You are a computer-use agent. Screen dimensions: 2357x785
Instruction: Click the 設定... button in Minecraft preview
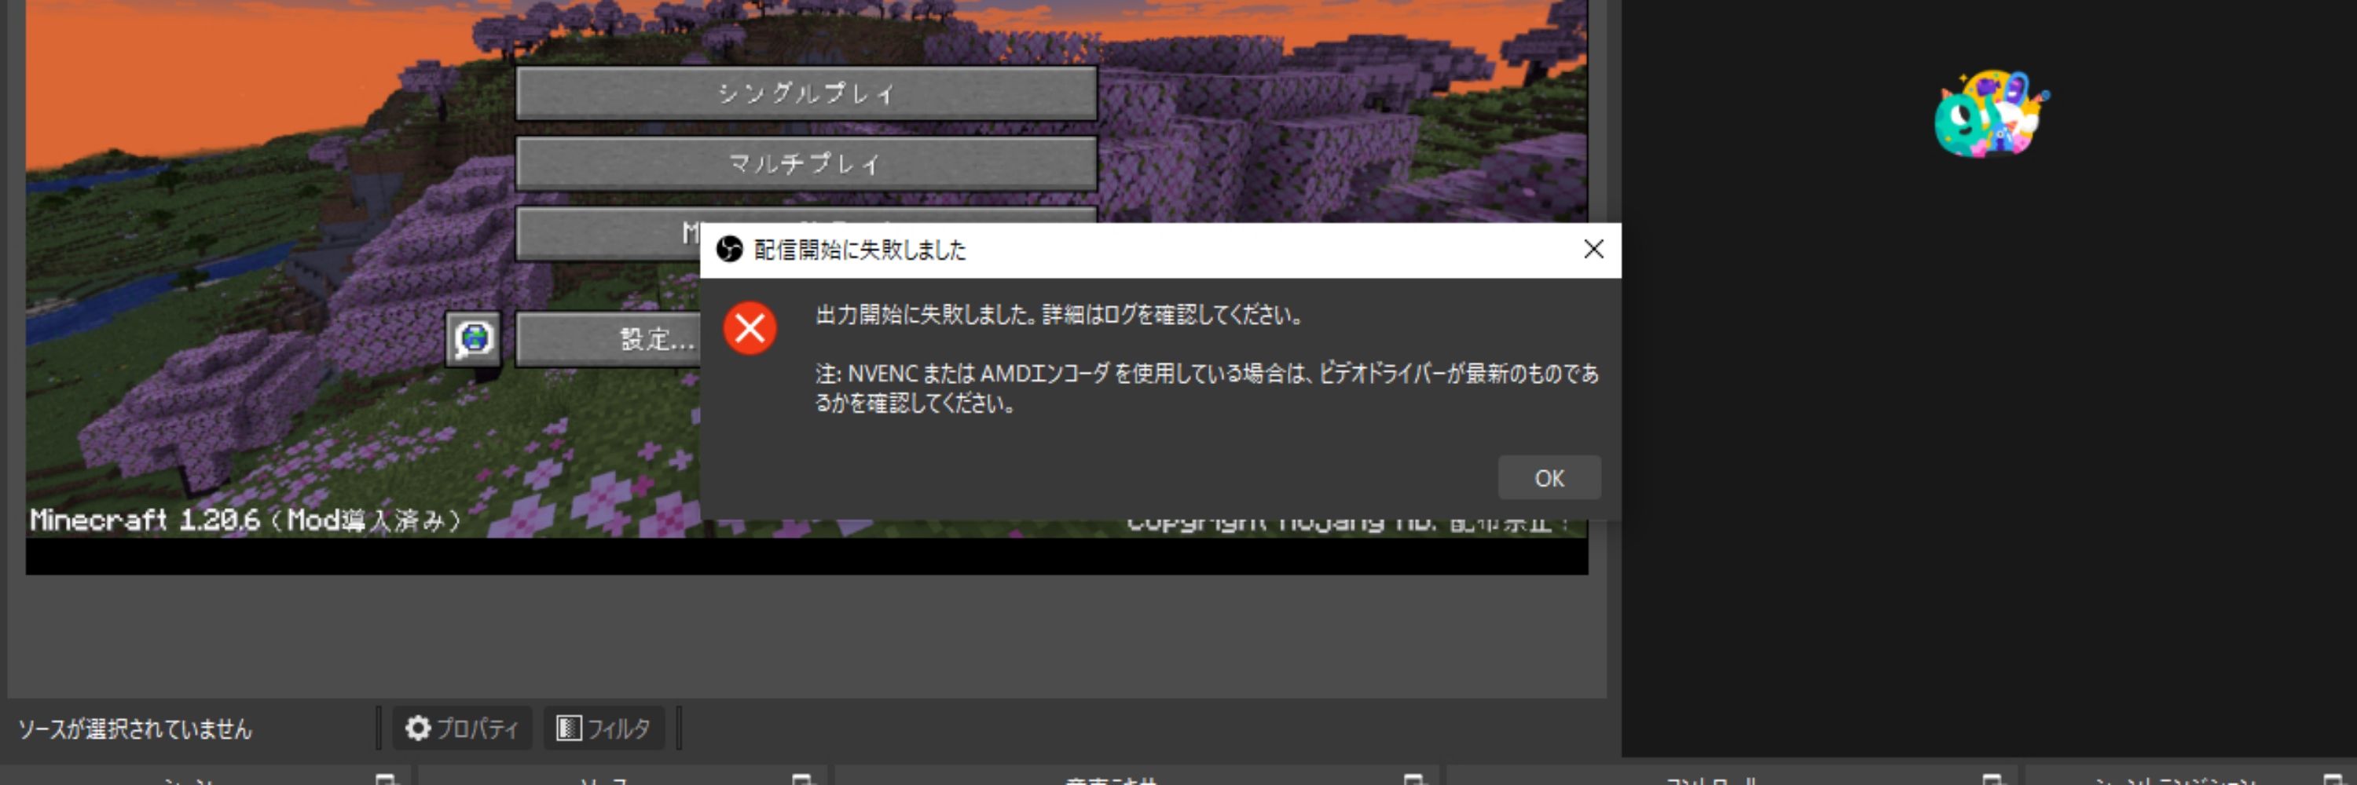[x=608, y=340]
